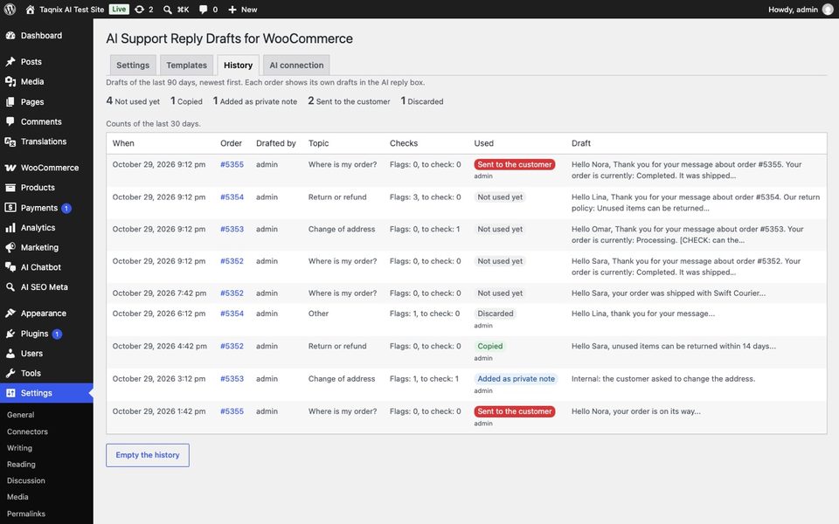
Task: Click the Added as private note badge
Action: click(x=516, y=378)
